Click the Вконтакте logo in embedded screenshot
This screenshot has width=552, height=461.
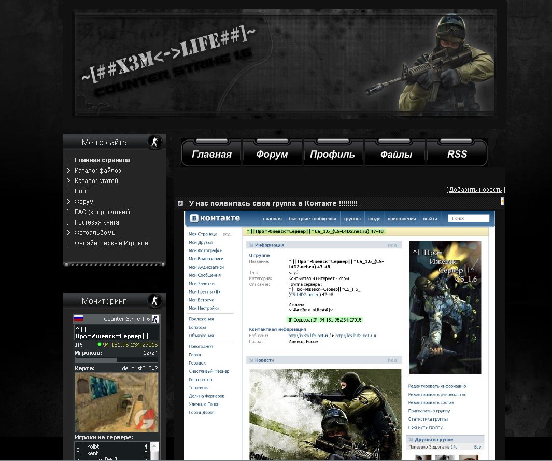coord(215,218)
